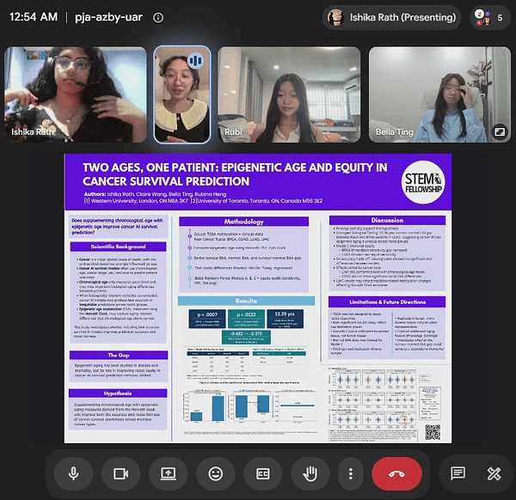This screenshot has height=500, width=516.
Task: Leave the call with red button
Action: [396, 473]
